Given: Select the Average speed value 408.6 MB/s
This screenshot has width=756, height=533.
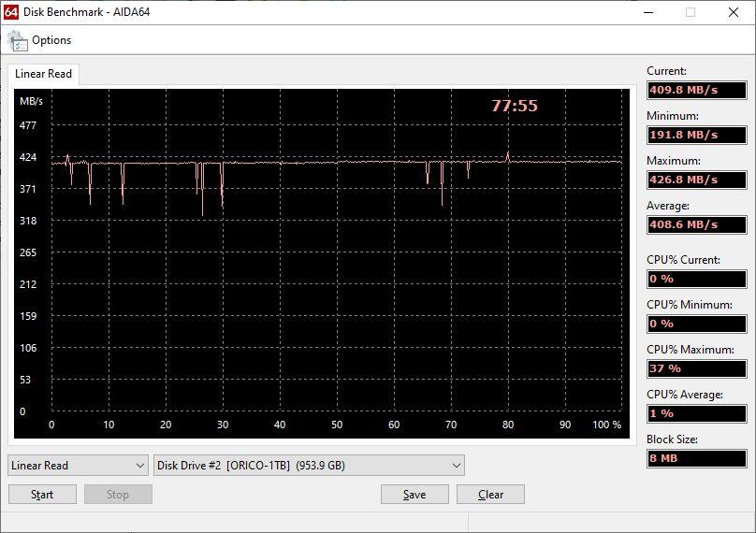Looking at the screenshot, I should 697,224.
